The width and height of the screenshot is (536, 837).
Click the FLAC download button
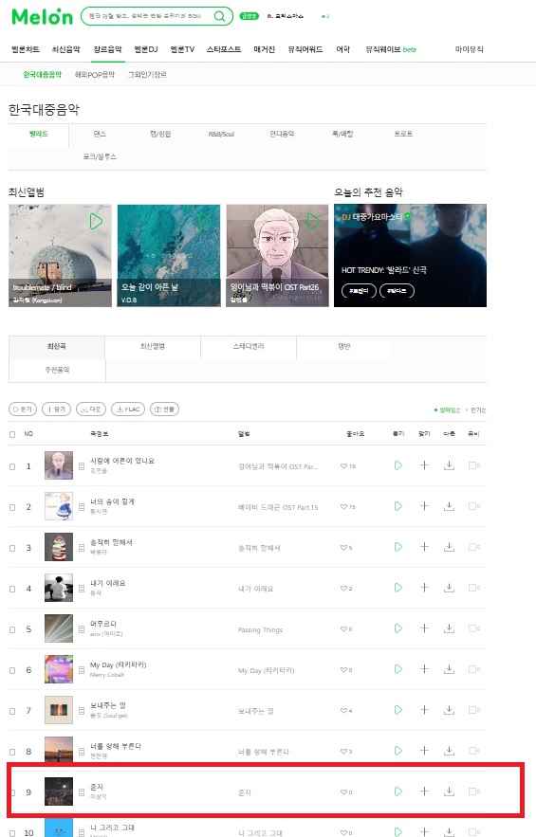pos(128,409)
